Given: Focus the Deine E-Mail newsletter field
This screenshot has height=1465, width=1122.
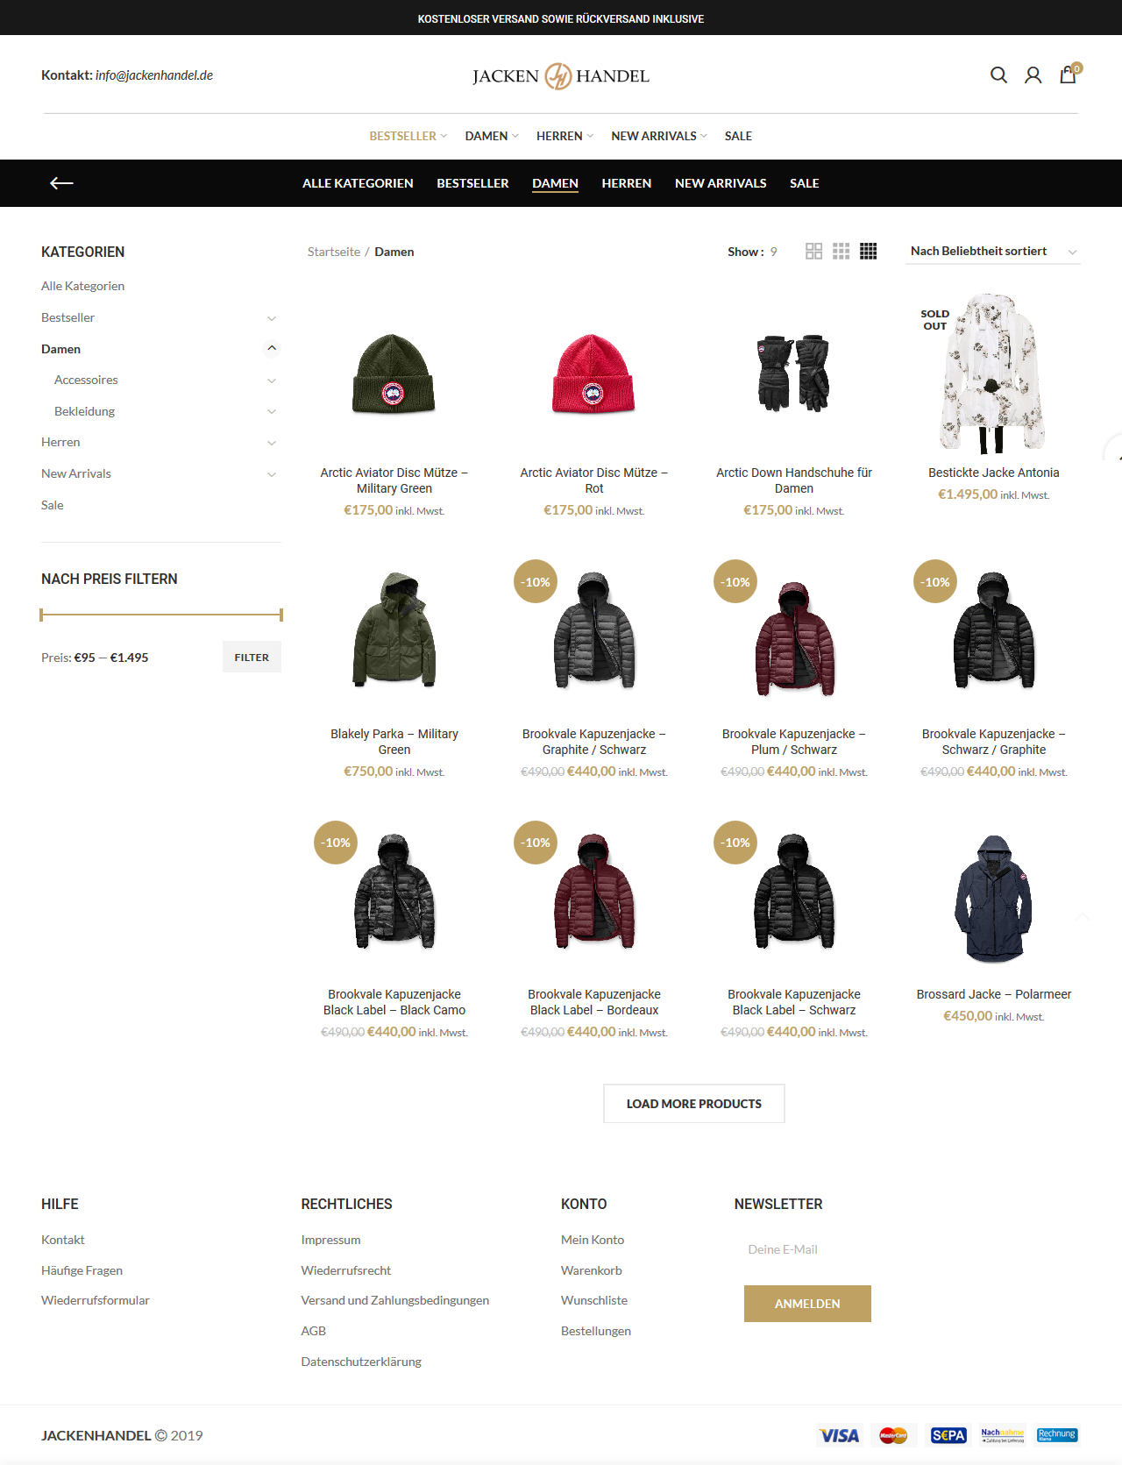Looking at the screenshot, I should pyautogui.click(x=806, y=1249).
